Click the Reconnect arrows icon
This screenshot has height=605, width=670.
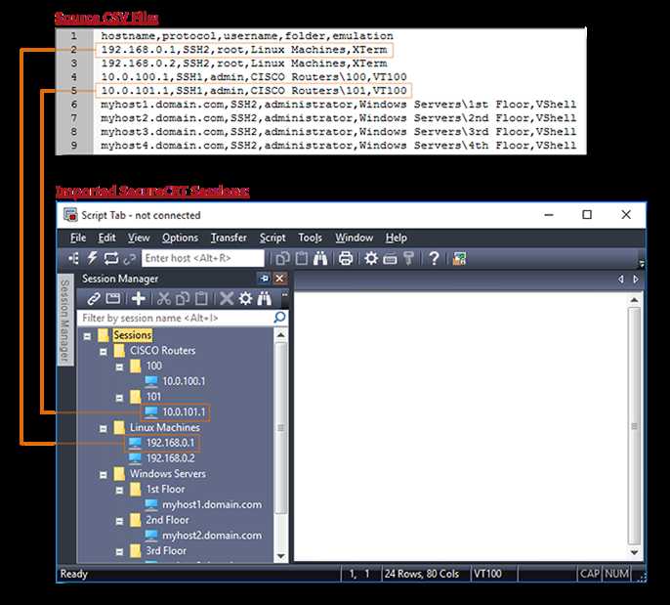pos(111,258)
